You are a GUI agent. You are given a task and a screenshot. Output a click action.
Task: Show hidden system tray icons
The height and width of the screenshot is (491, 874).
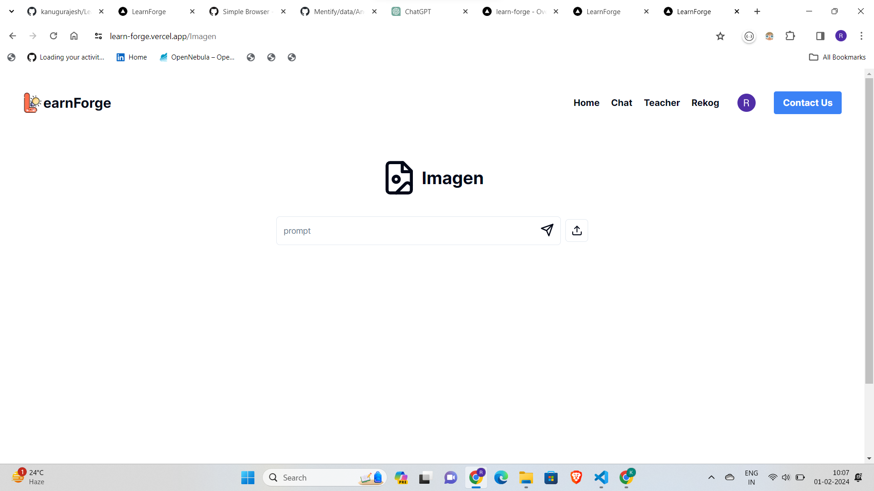click(x=711, y=477)
